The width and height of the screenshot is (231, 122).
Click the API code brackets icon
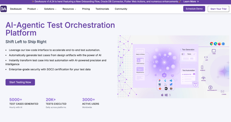[206, 57]
